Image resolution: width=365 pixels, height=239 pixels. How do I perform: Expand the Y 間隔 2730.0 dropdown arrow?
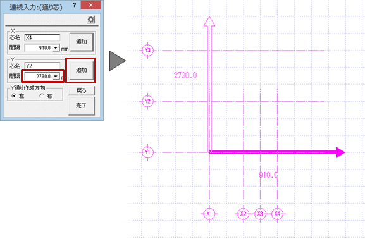tap(56, 77)
